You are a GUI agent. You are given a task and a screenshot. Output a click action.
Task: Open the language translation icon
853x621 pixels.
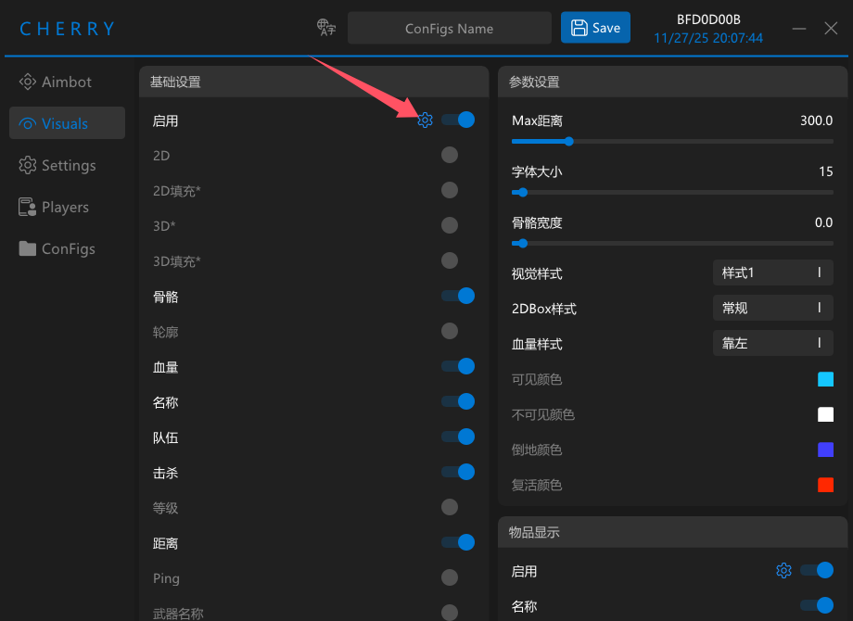326,27
